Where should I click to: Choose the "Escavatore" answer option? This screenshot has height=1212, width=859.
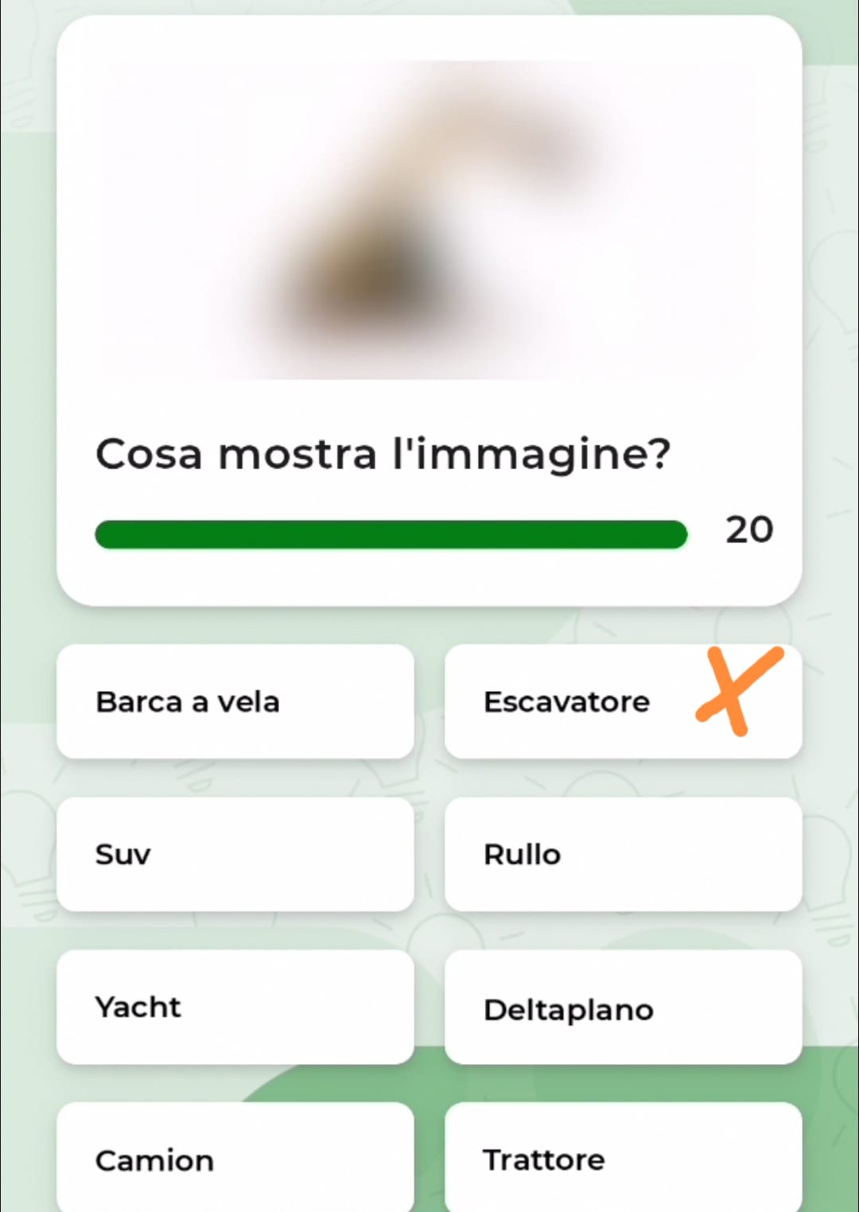[x=567, y=701]
